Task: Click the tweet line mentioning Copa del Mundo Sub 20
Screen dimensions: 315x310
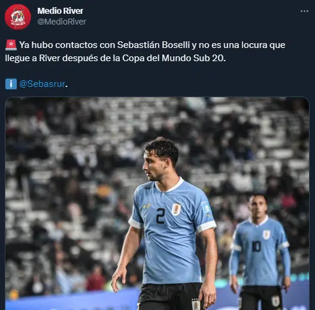Action: [116, 58]
